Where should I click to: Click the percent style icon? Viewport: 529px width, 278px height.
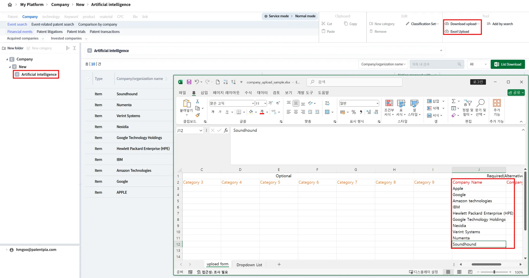(354, 112)
